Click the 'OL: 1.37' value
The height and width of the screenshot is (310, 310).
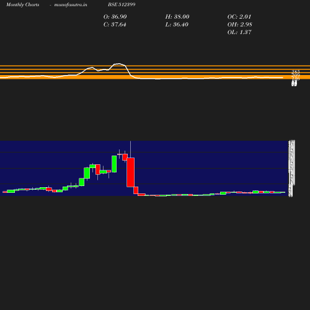click(x=239, y=32)
